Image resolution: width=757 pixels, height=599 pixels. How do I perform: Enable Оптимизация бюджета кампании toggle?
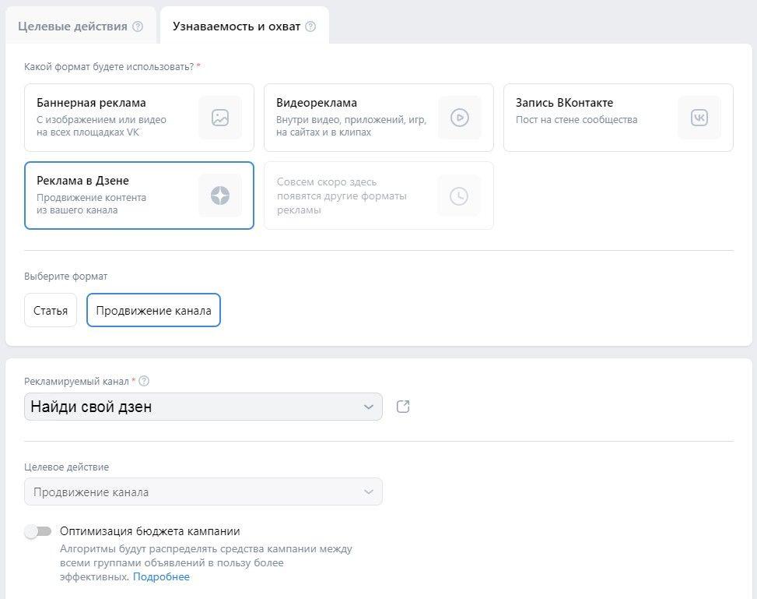(38, 532)
